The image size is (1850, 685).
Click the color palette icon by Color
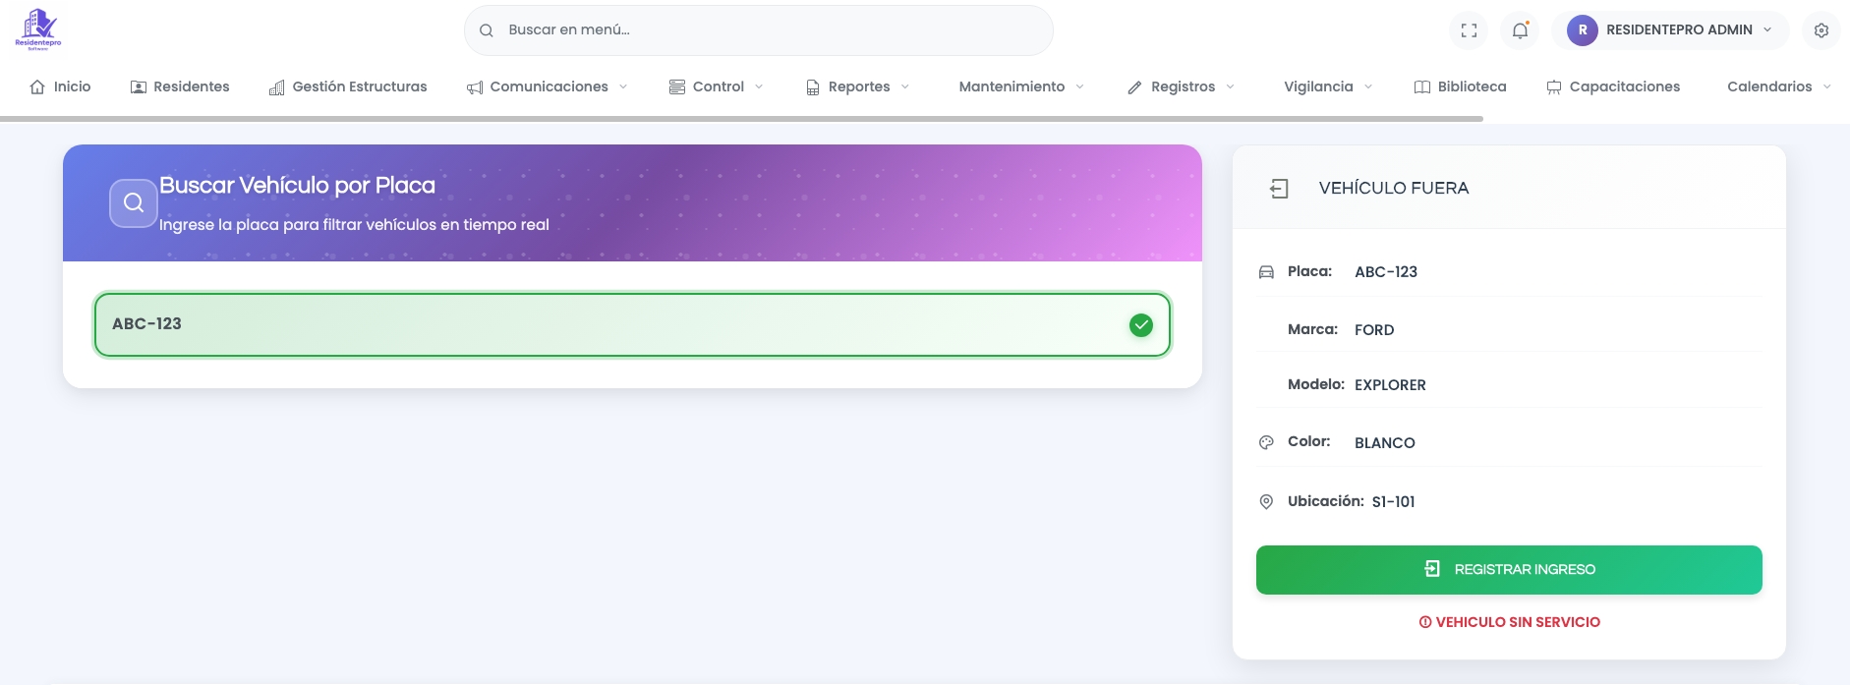tap(1266, 443)
